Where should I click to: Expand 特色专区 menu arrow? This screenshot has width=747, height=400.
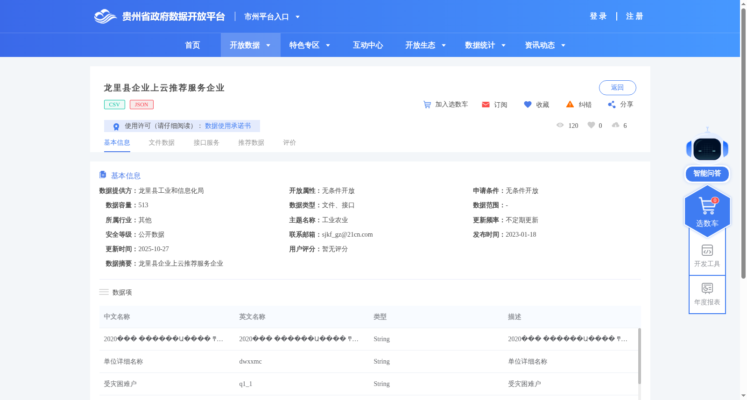tap(328, 45)
